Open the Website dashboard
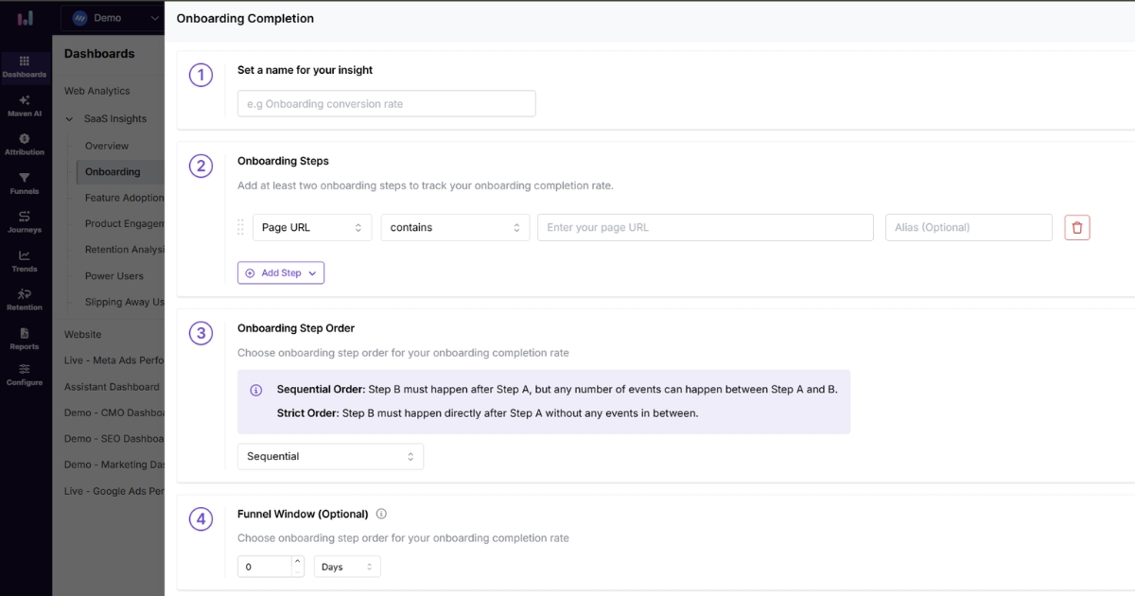This screenshot has height=596, width=1135. point(83,334)
